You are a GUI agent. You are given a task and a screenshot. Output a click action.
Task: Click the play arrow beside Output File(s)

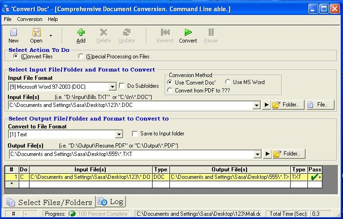click(267, 154)
